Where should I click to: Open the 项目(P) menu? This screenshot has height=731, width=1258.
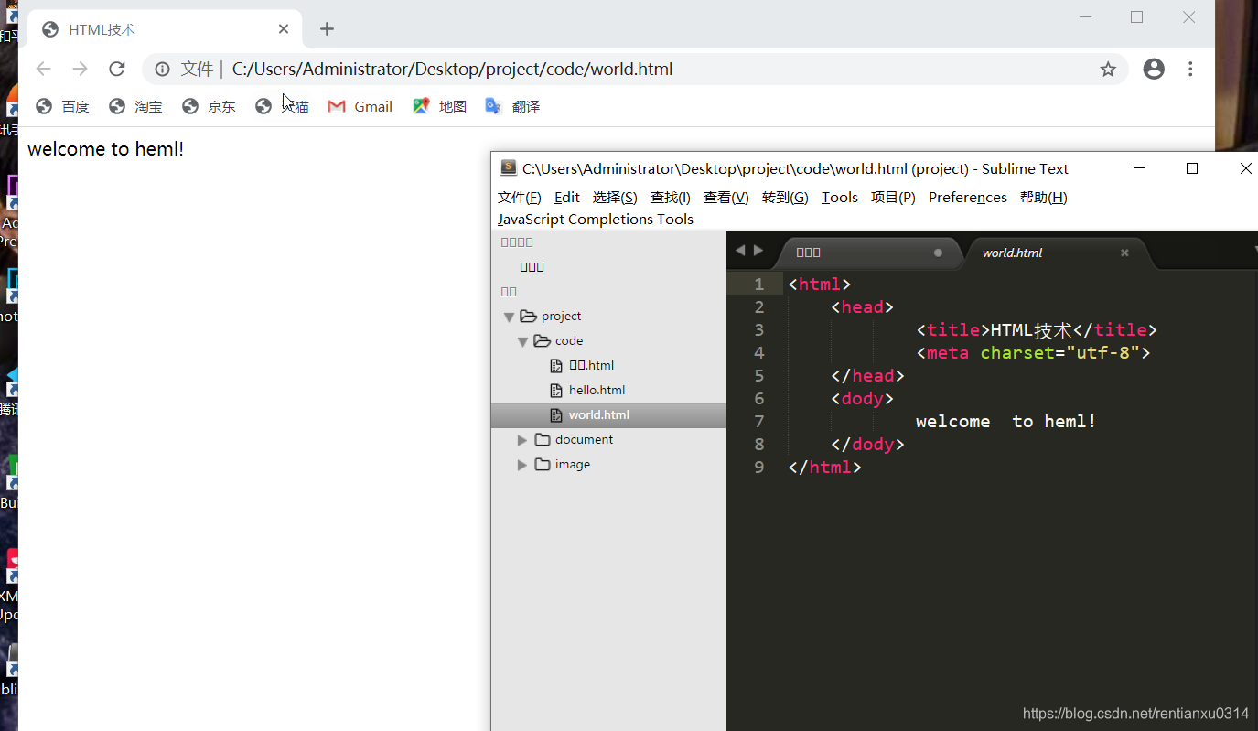pyautogui.click(x=893, y=197)
